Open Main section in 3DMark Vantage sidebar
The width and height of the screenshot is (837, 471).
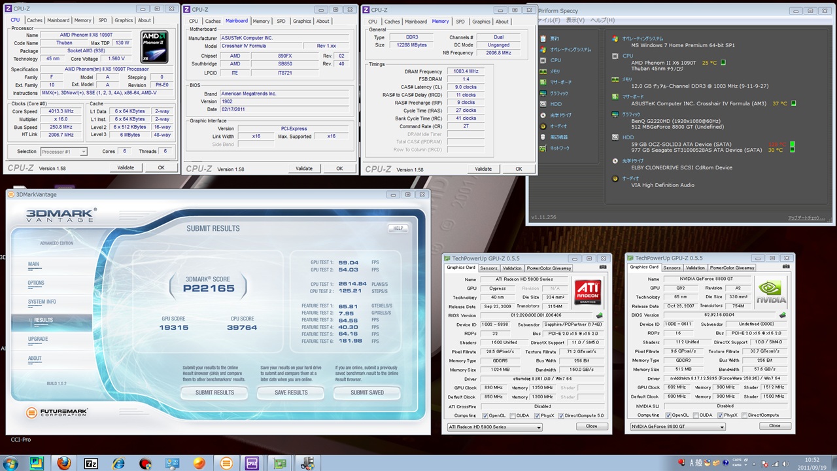33,264
